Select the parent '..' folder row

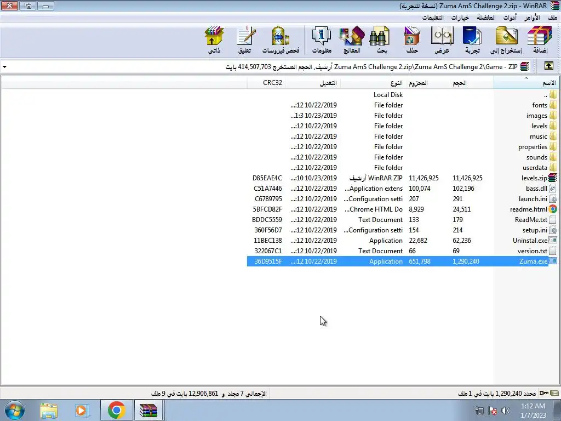pyautogui.click(x=402, y=94)
